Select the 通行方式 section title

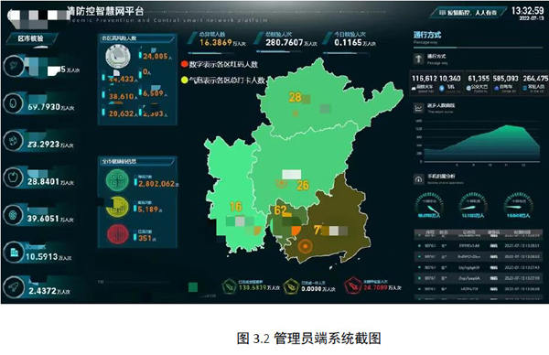click(x=427, y=35)
